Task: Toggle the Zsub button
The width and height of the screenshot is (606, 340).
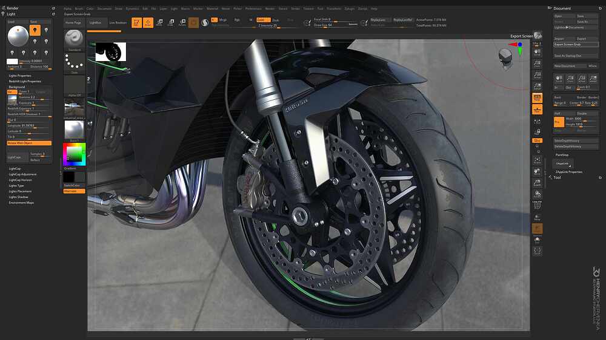Action: pos(276,20)
